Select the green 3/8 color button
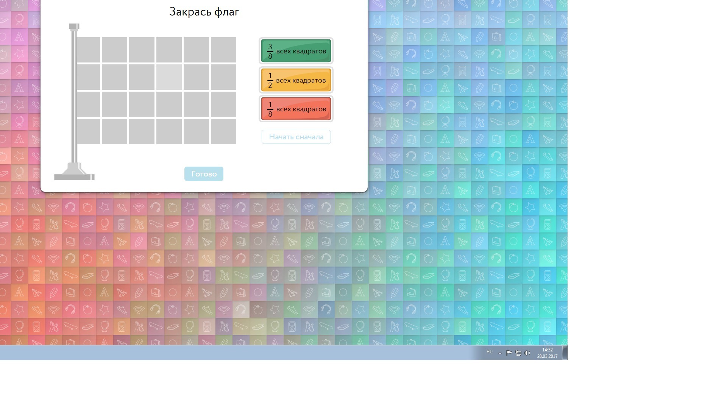Screen dimensions: 727x409 pyautogui.click(x=296, y=51)
